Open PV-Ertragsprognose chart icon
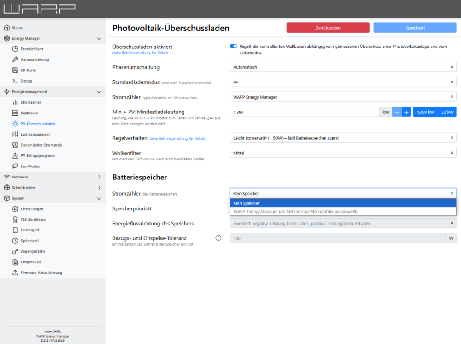This screenshot has width=461, height=344. [x=15, y=156]
